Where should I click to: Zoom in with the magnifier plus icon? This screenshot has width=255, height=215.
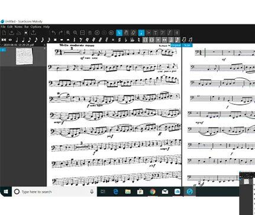pyautogui.click(x=68, y=33)
